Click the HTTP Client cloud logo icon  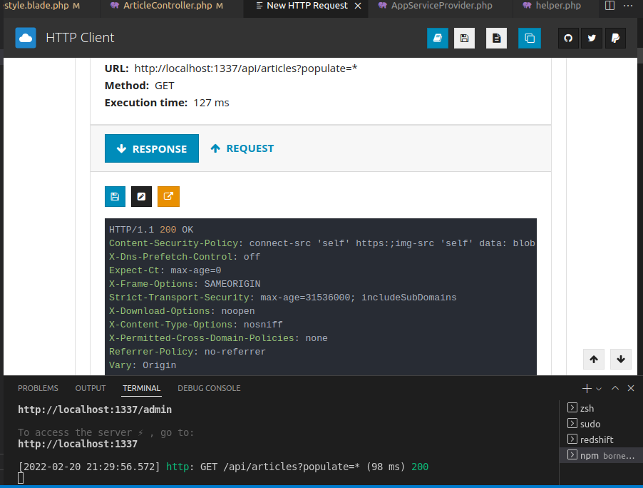(26, 38)
